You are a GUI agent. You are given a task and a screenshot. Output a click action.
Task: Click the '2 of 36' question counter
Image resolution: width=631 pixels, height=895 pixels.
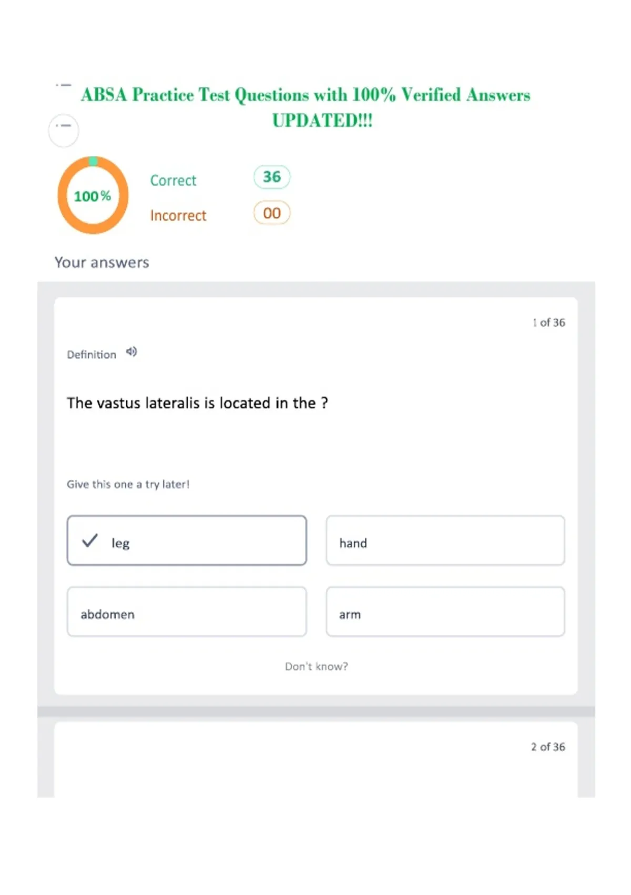[x=548, y=747]
